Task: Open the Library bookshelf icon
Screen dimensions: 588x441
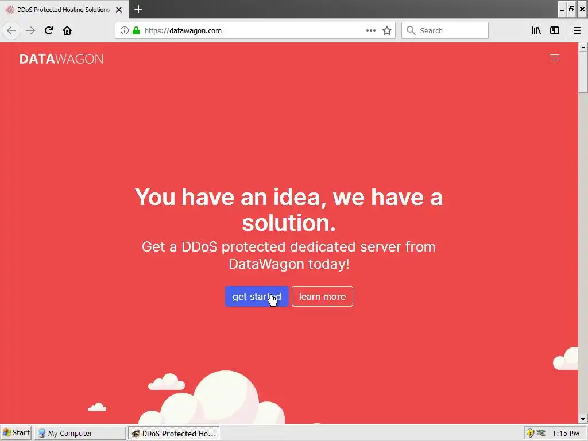Action: (536, 30)
